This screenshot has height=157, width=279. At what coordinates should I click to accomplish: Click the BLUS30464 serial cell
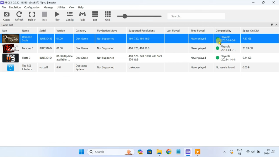click(x=46, y=58)
